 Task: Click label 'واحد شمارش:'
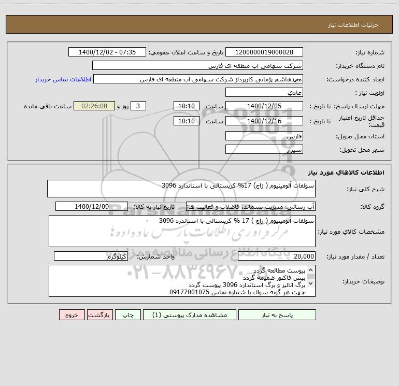(156, 256)
